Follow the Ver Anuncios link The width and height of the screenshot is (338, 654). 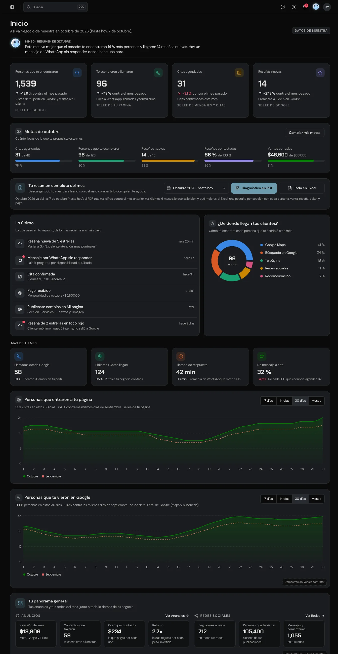(177, 616)
